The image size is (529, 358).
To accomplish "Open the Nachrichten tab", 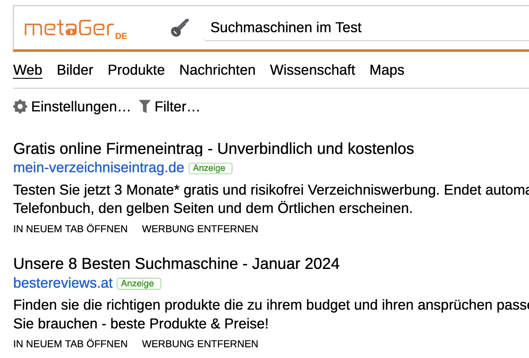I will pos(217,70).
